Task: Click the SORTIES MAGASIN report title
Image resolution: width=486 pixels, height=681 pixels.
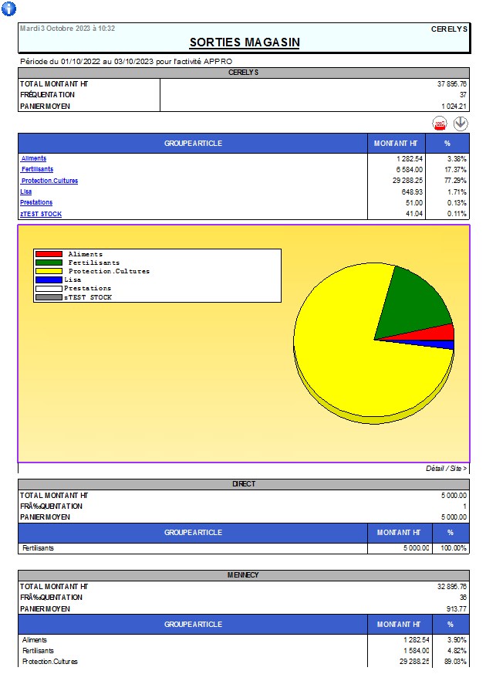Action: point(245,42)
